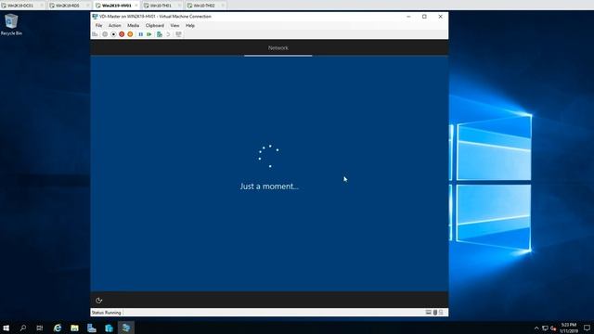Click the Ctrl+Alt+Delete toolbar icon
Screen dimensions: 594x334
95,34
